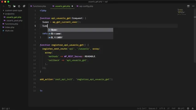
Task: Open index.php in the file tree
Action: pos(9,27)
